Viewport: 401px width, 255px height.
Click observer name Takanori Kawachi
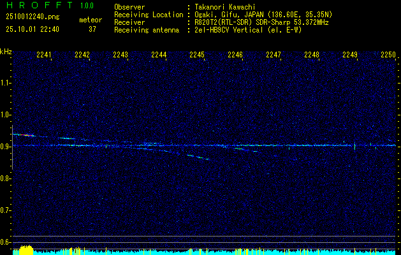coord(225,7)
